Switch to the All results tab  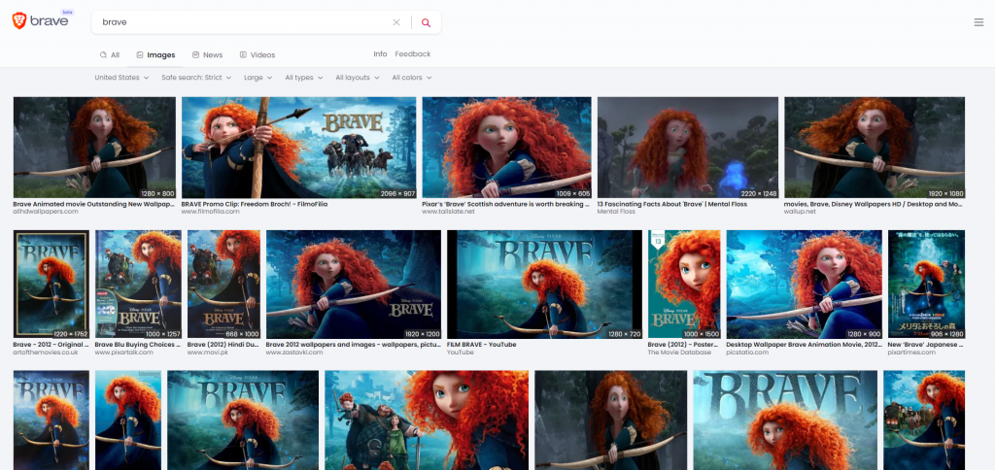pyautogui.click(x=109, y=55)
